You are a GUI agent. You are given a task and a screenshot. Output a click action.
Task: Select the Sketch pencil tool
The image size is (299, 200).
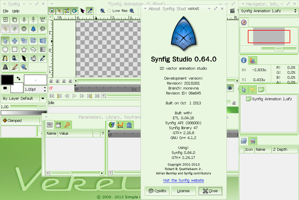(x=15, y=67)
